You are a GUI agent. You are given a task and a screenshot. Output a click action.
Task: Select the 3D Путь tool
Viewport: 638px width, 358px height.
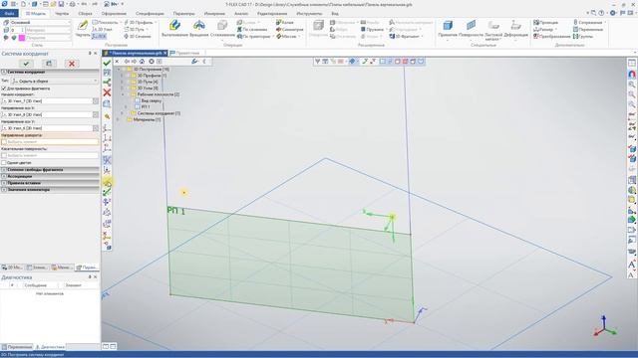click(x=135, y=29)
